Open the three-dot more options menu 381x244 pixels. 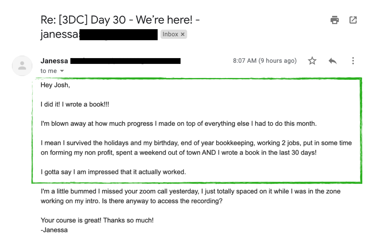click(x=353, y=61)
